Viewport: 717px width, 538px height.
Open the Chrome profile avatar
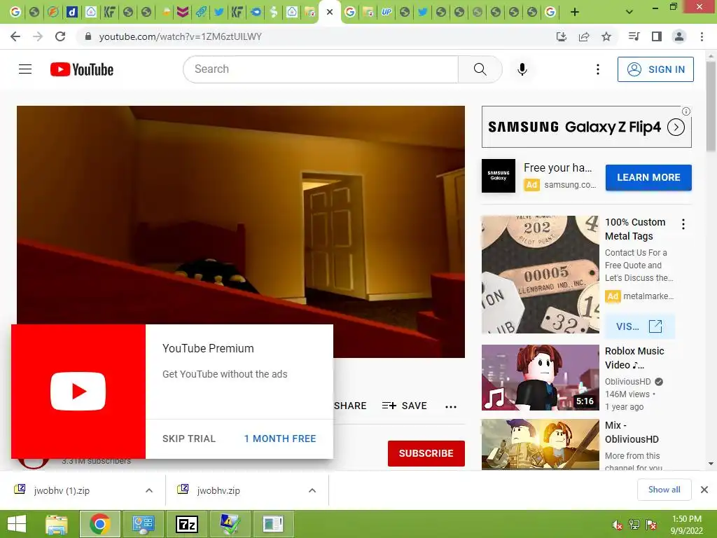[679, 36]
